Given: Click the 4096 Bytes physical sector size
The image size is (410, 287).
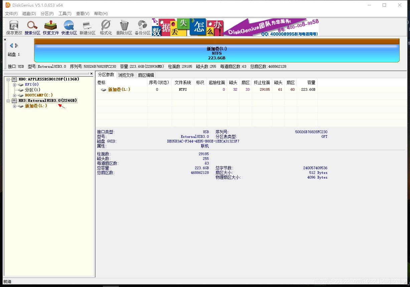Looking at the screenshot, I should click(x=317, y=177).
